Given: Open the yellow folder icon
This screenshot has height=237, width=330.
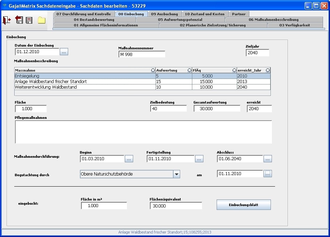Looking at the screenshot, I should pyautogui.click(x=42, y=20).
